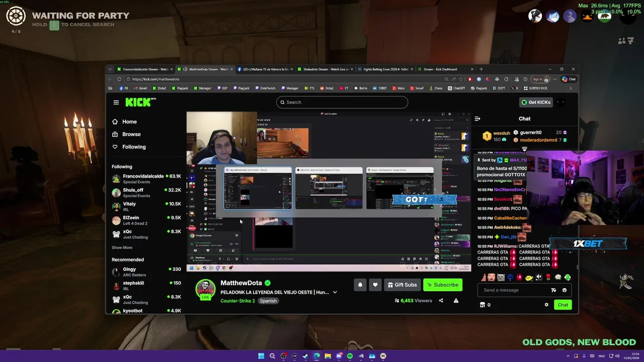This screenshot has width=644, height=362.
Task: Expand the pinned message arrow in chat
Action: 524,149
